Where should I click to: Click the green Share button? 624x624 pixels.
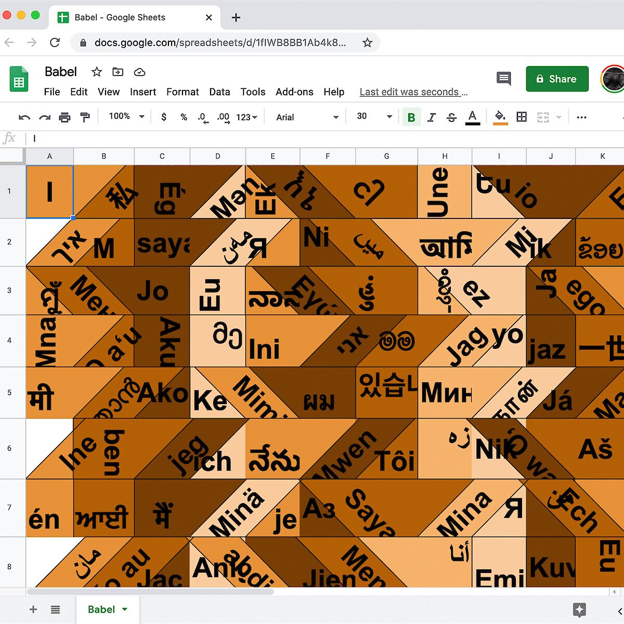(x=557, y=79)
